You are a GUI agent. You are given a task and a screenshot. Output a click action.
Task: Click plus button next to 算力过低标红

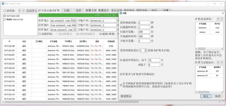(218, 62)
